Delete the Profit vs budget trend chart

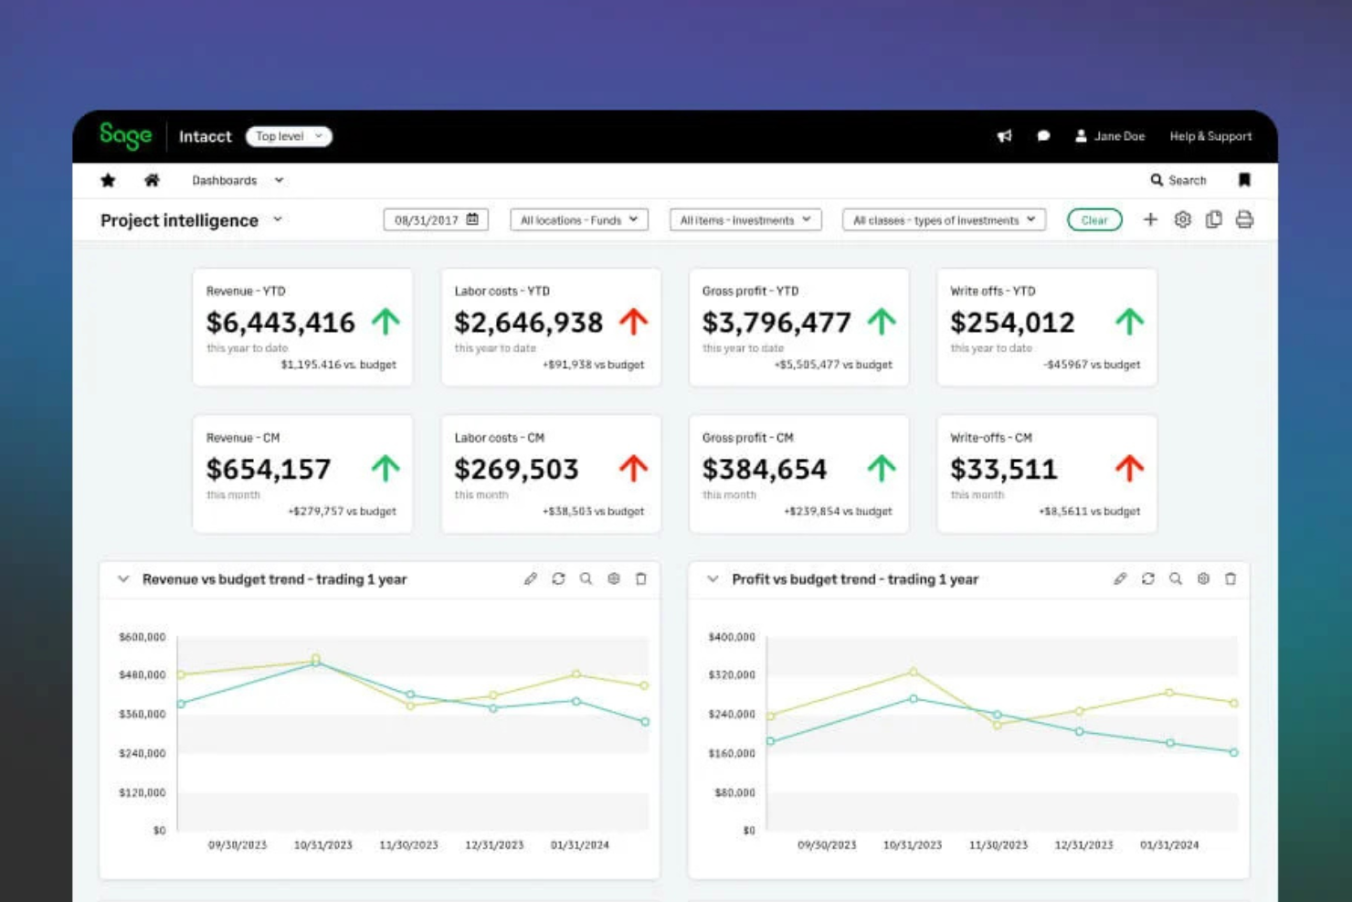(x=1231, y=578)
